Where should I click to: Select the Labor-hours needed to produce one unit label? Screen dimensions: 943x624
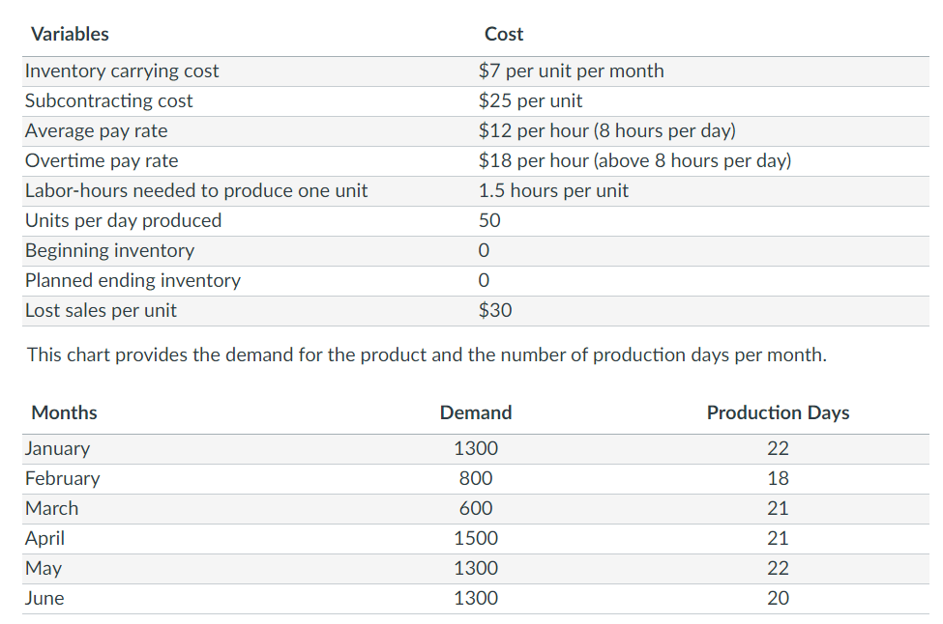pyautogui.click(x=196, y=190)
